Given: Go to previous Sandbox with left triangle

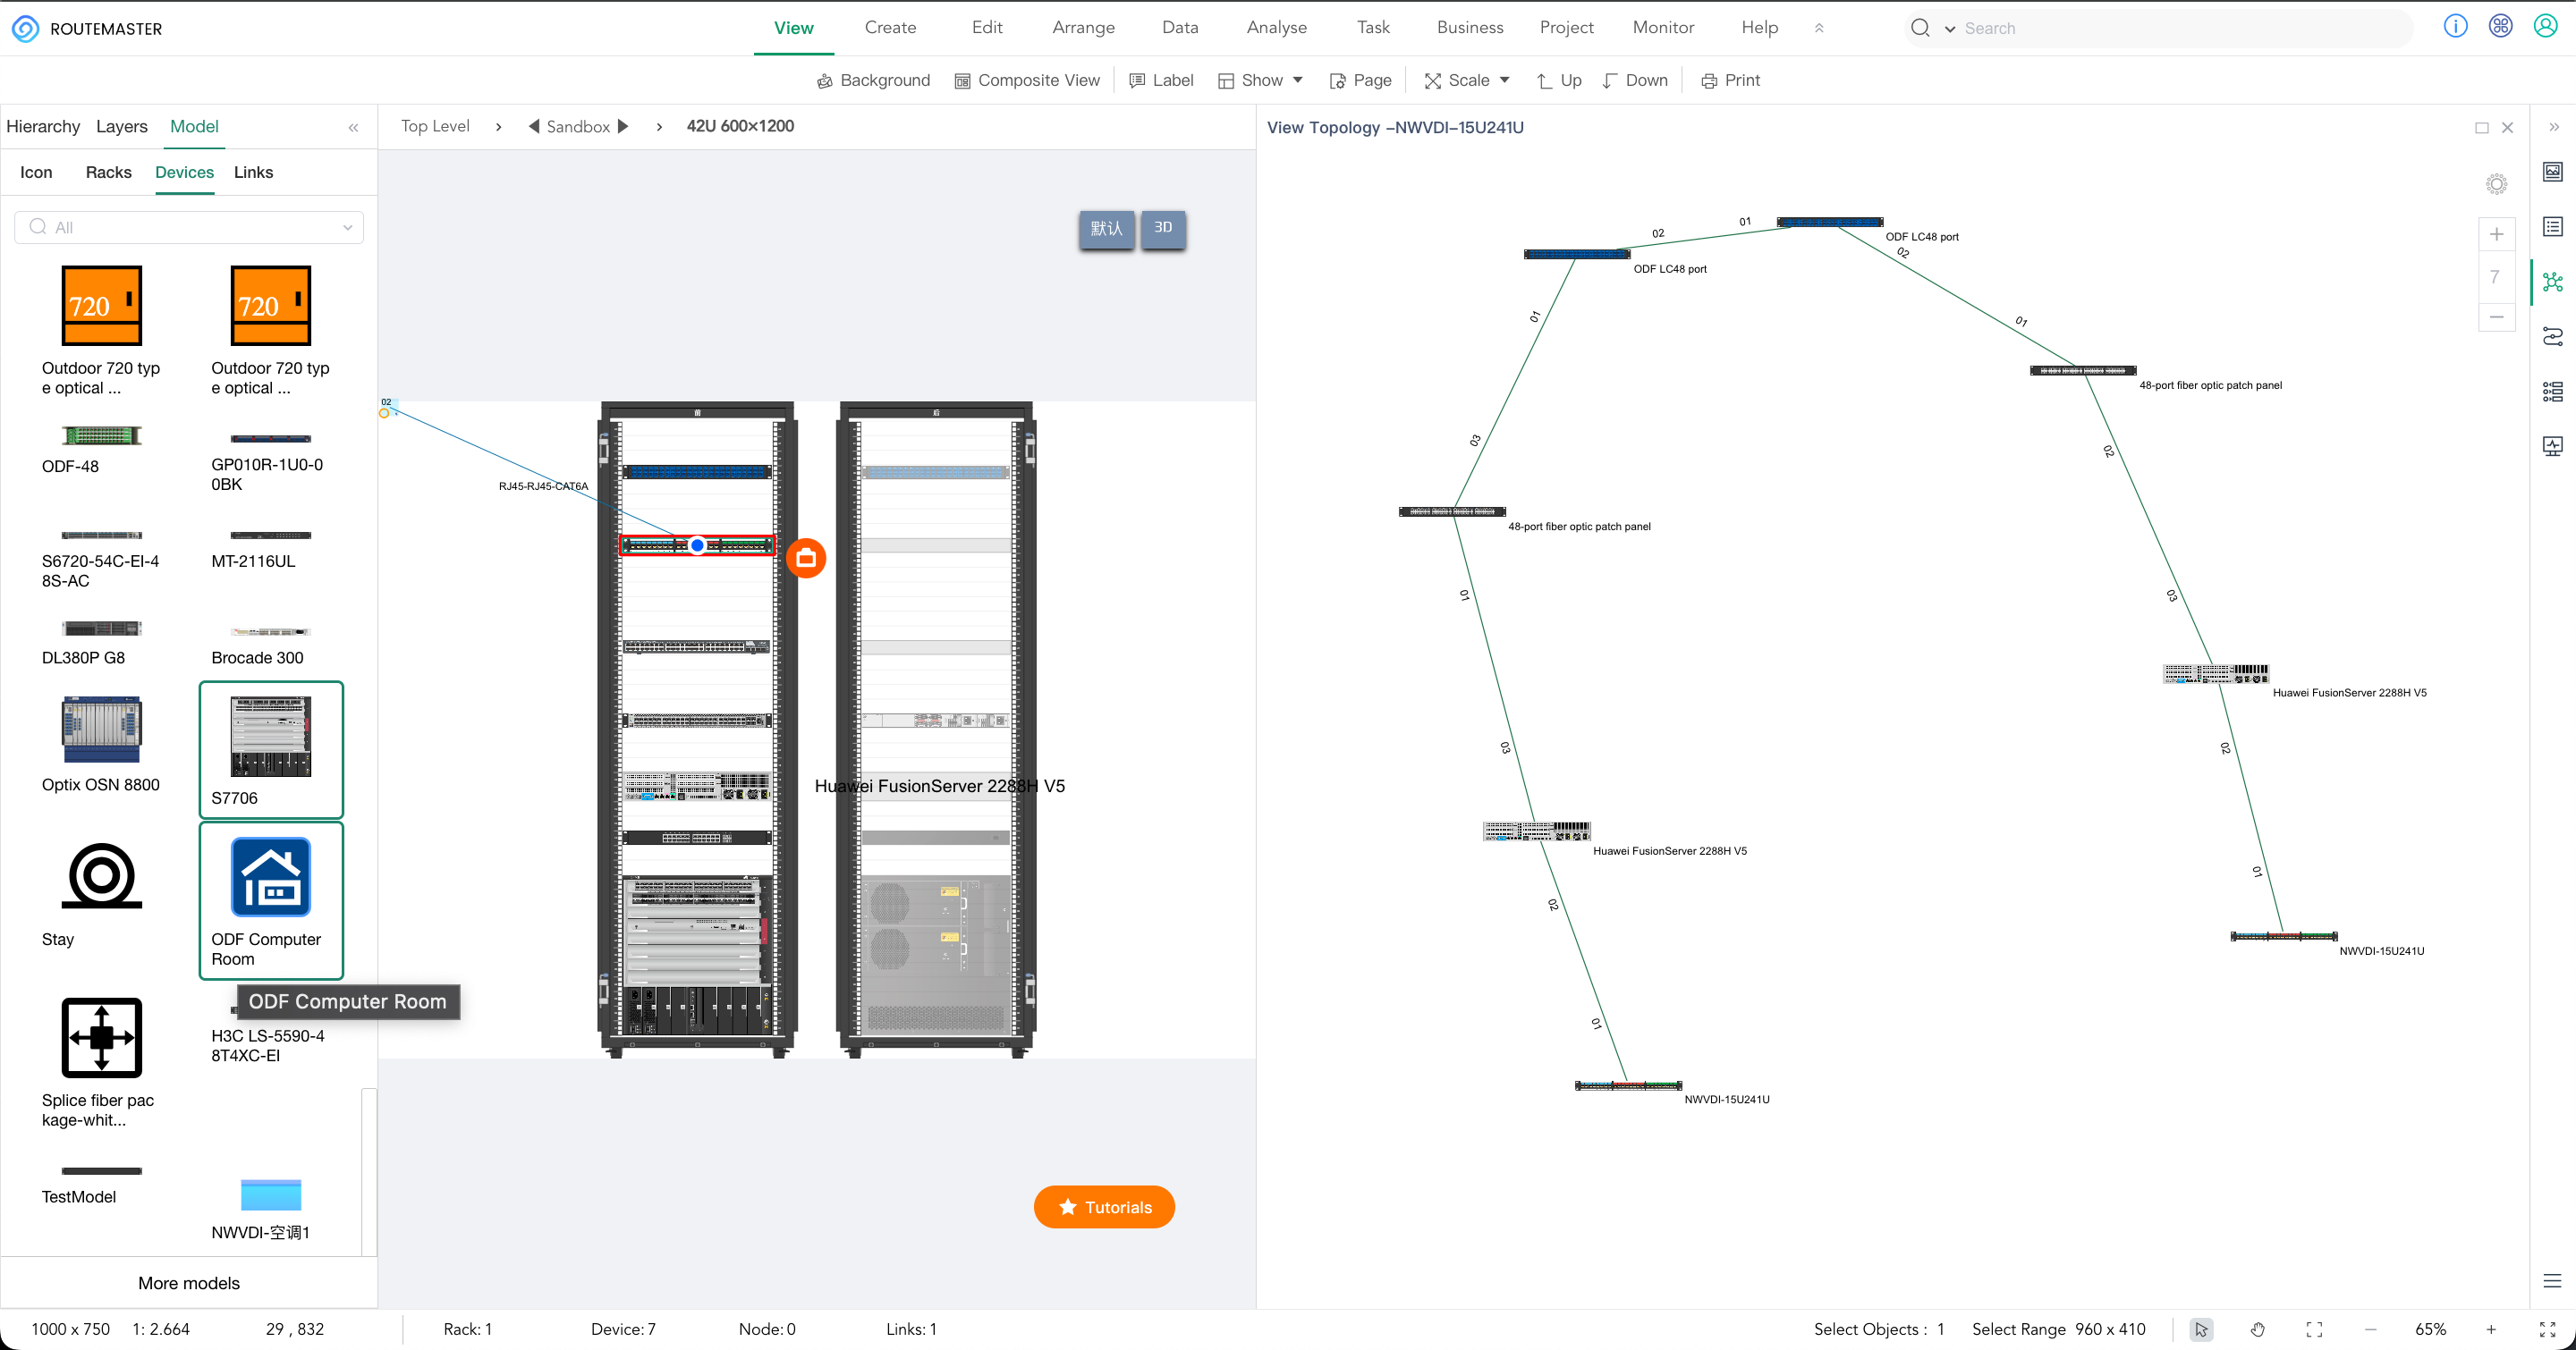Looking at the screenshot, I should pyautogui.click(x=534, y=126).
